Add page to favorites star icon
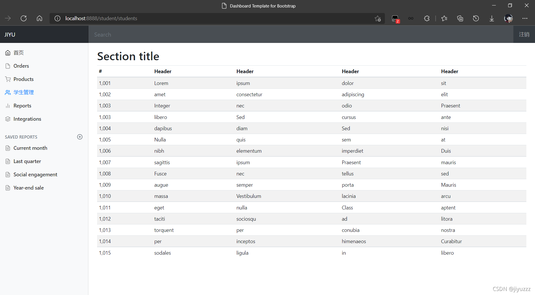This screenshot has height=295, width=535. click(378, 18)
